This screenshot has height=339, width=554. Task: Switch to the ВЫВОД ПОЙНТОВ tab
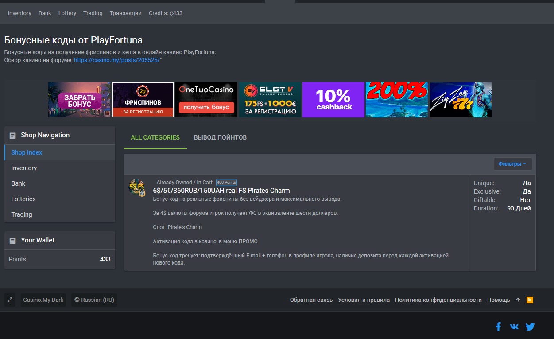[x=220, y=137]
